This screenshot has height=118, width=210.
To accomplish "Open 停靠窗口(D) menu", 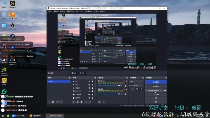I will [x=70, y=11].
